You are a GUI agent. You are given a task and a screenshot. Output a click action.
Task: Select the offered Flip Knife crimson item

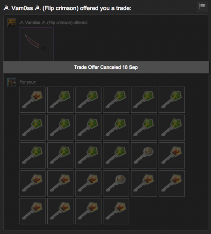(36, 44)
